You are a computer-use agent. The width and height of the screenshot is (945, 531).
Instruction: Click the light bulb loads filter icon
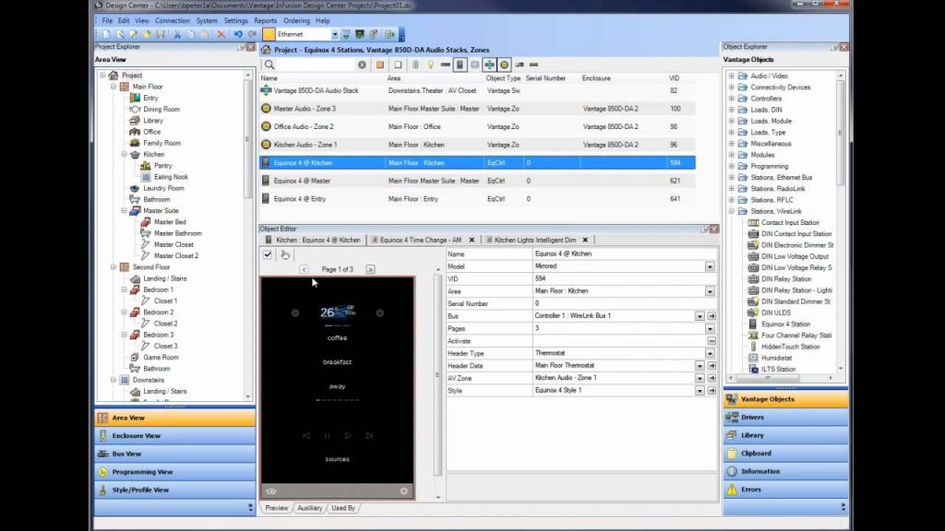click(x=430, y=65)
